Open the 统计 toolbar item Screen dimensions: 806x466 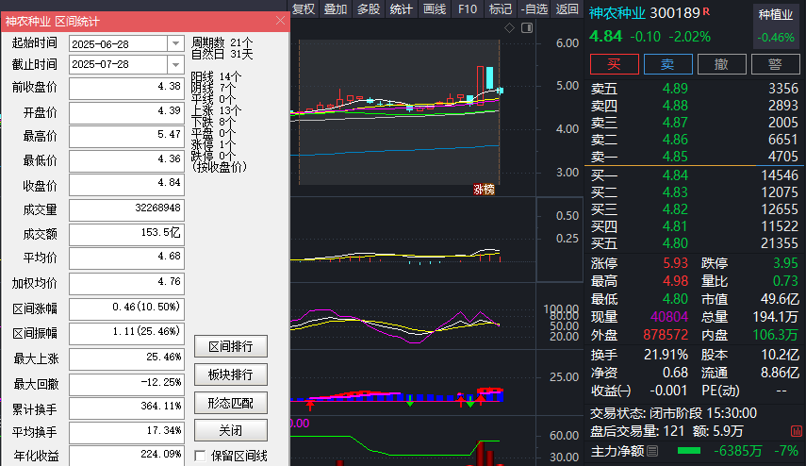(402, 9)
